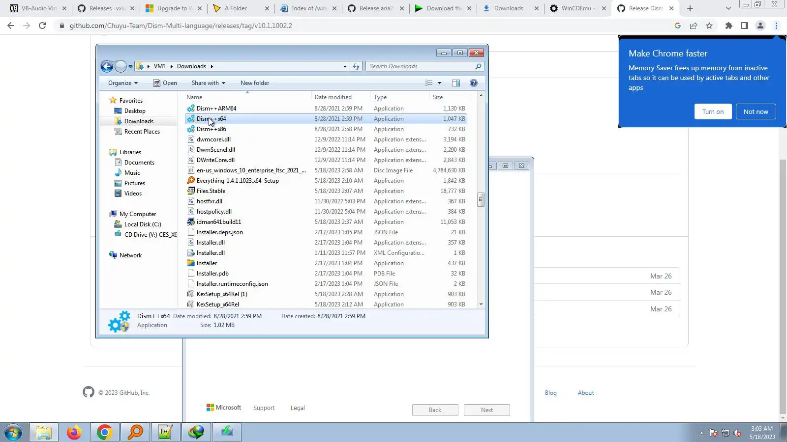The image size is (787, 442).
Task: Change the view with the views icon
Action: click(429, 83)
